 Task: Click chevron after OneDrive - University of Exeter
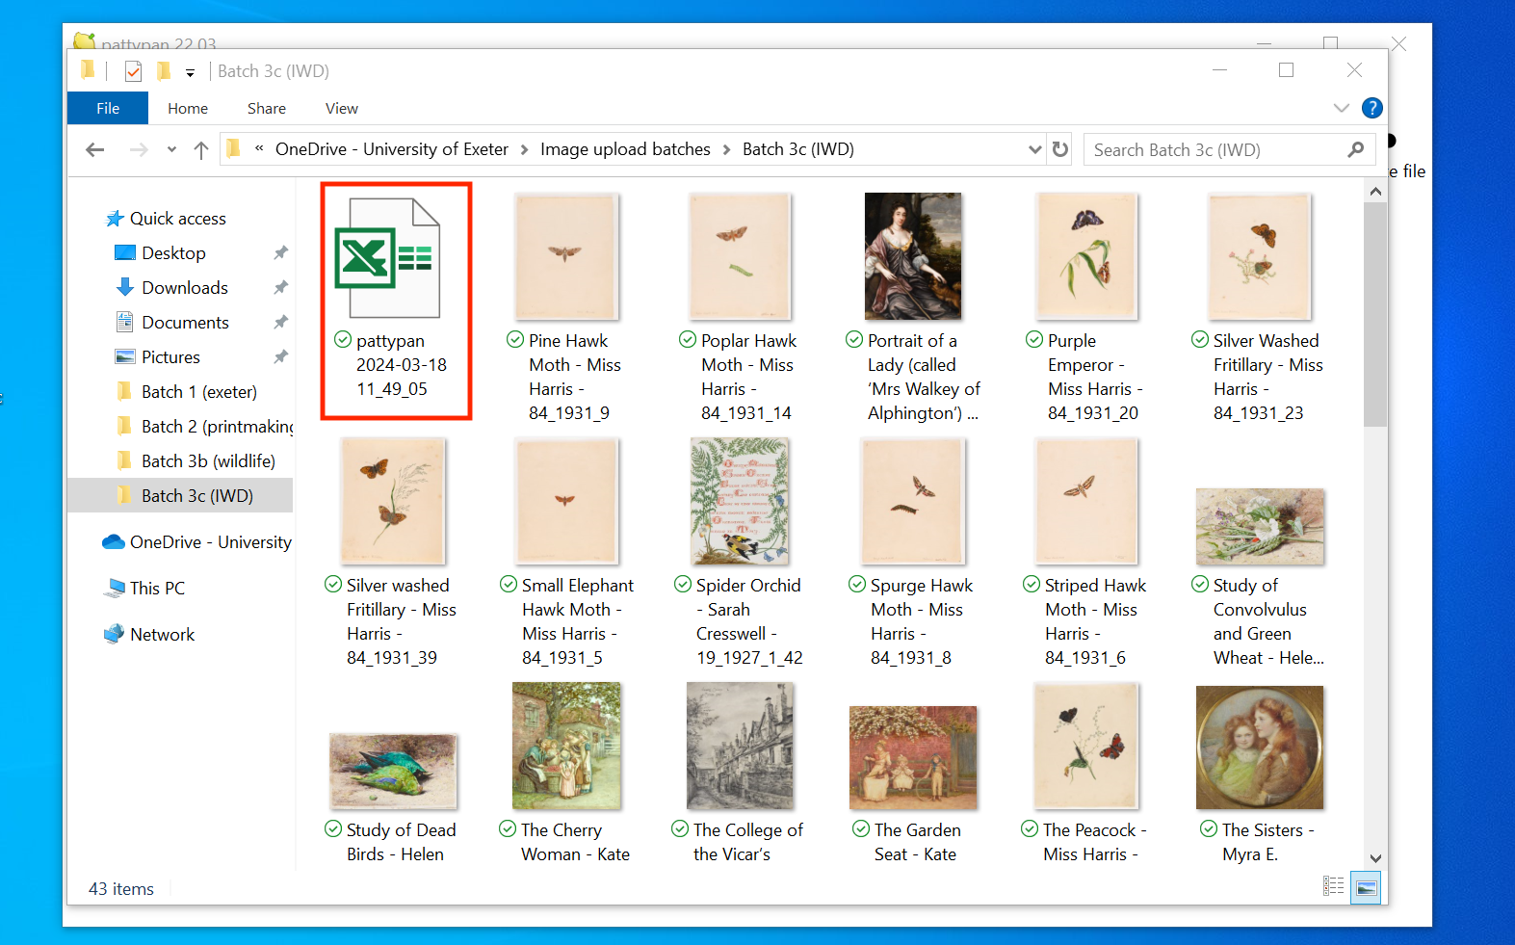pos(524,149)
